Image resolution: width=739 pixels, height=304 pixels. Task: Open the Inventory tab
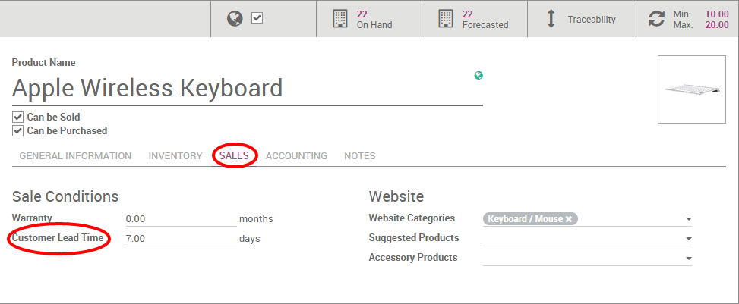(x=175, y=156)
